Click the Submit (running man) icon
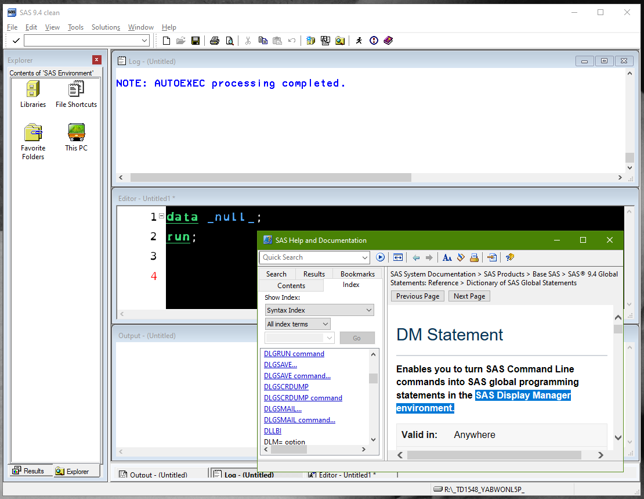The image size is (644, 499). [359, 41]
